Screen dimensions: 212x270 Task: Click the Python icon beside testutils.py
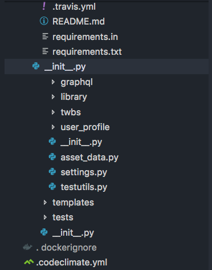tap(52, 187)
